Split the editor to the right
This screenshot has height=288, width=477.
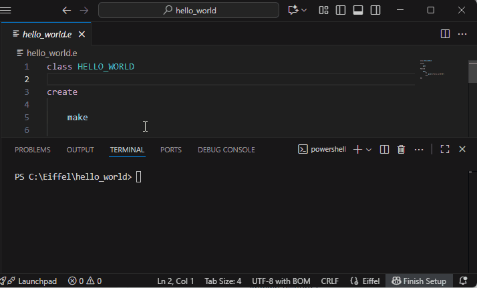[445, 34]
